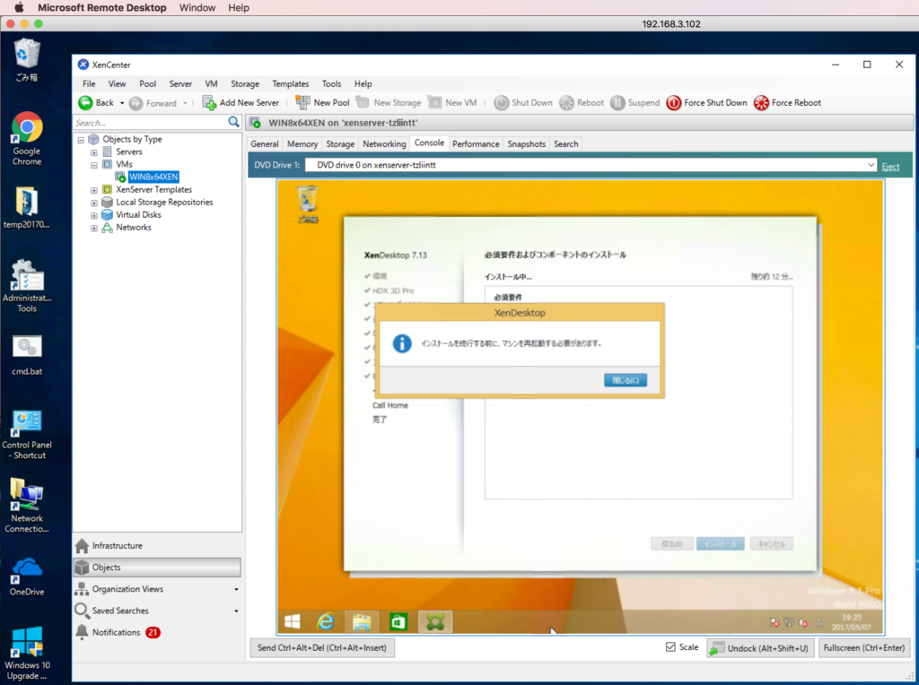Select the Network Connections desktop icon
This screenshot has width=919, height=685.
[x=27, y=506]
